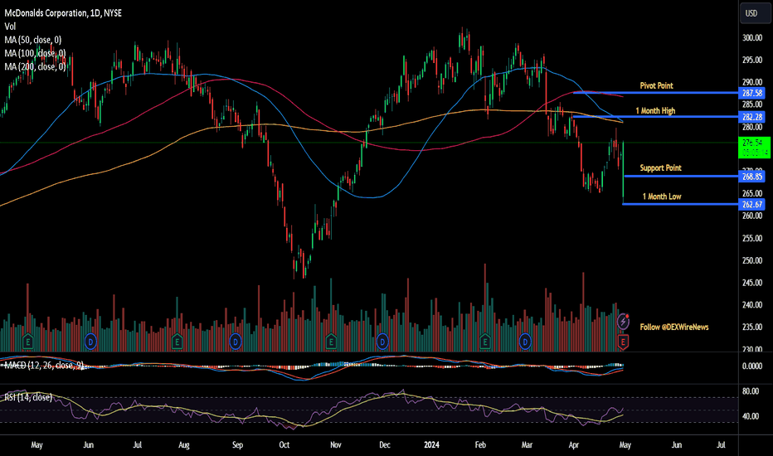Click the Feb label on time axis
The width and height of the screenshot is (773, 456).
pyautogui.click(x=480, y=445)
